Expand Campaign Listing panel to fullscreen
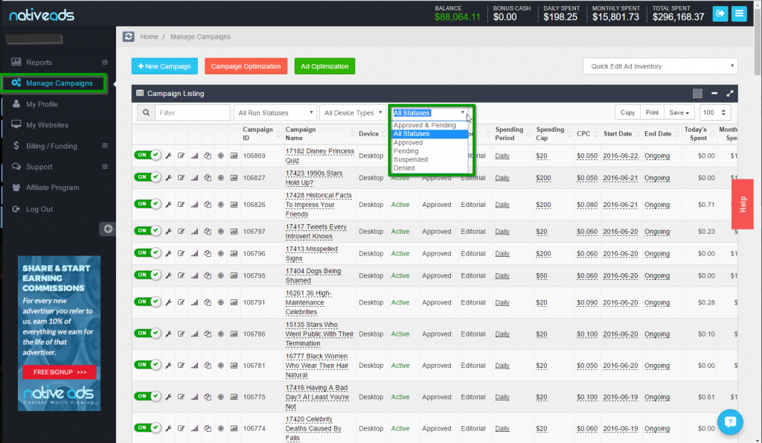The width and height of the screenshot is (762, 443). 730,93
